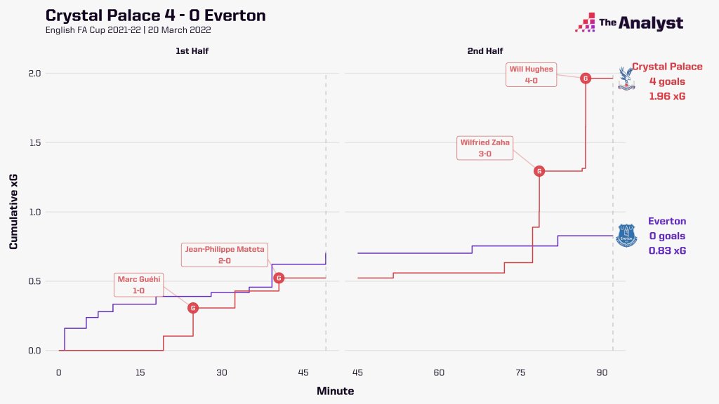Click the Crystal Palace 4 - 0 Everton title
This screenshot has height=404, width=719.
[x=155, y=15]
